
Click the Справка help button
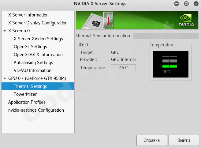pos(151,140)
